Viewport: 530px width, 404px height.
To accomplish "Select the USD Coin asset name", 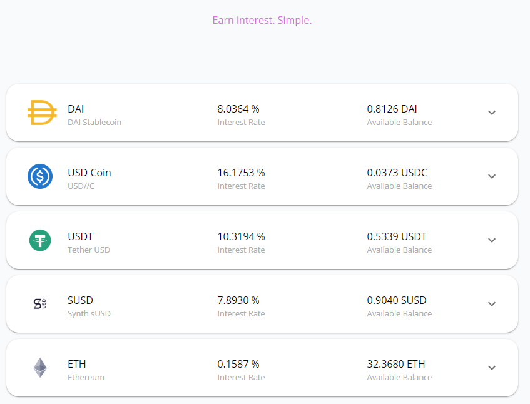I will 89,173.
